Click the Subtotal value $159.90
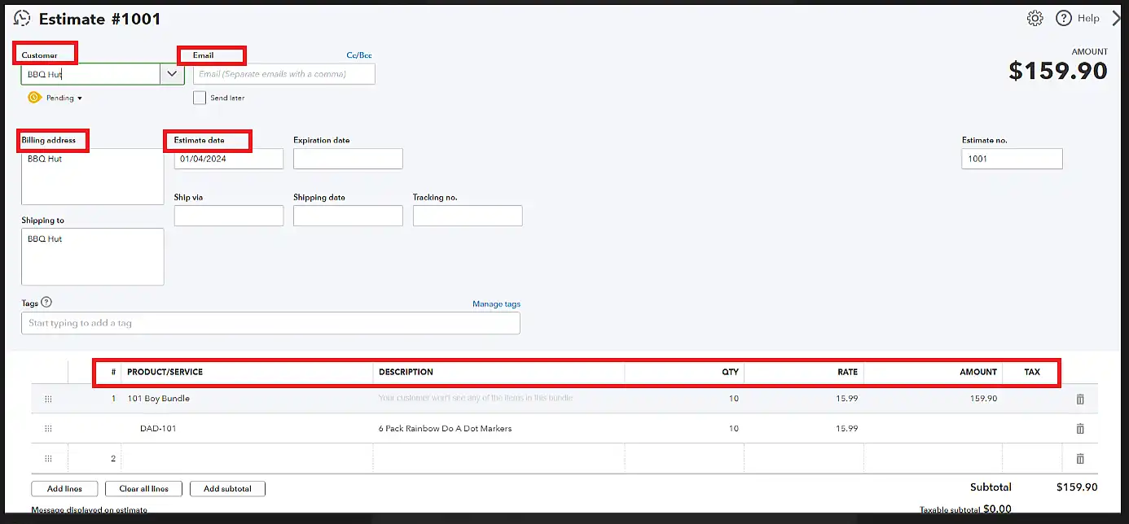 pos(1077,487)
